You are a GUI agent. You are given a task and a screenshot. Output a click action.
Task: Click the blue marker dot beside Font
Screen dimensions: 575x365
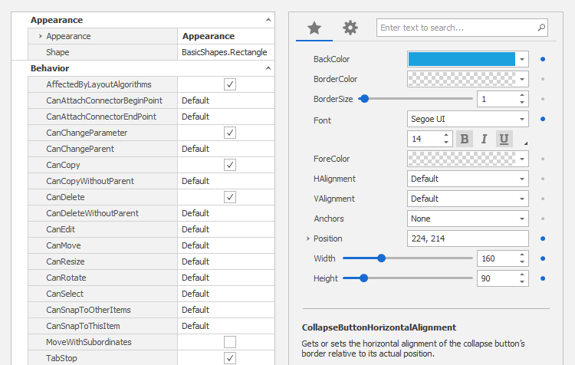(543, 119)
